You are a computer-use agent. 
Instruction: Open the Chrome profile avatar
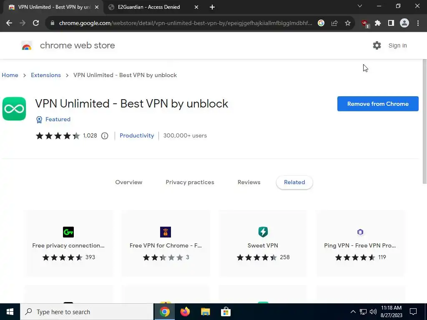click(x=404, y=23)
